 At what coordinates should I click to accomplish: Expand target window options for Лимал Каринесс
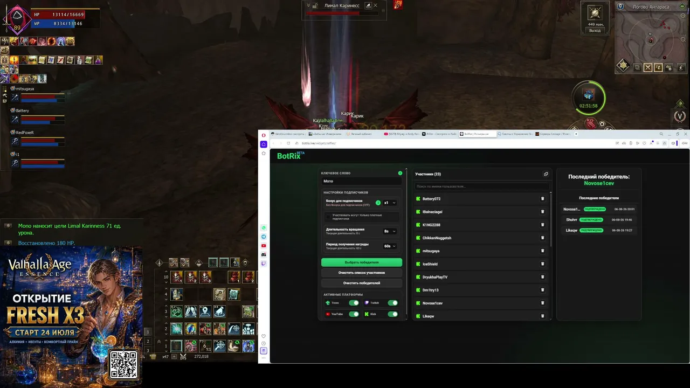308,5
